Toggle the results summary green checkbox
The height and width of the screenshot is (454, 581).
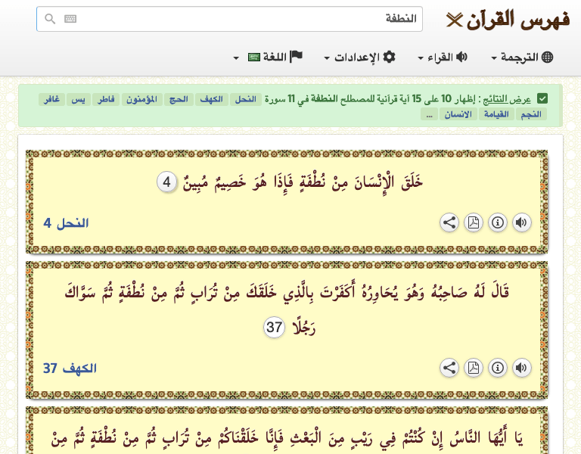coord(542,98)
